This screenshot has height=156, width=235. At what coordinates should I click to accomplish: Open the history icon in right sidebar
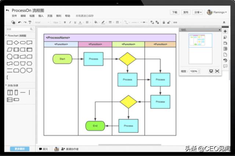[225, 60]
